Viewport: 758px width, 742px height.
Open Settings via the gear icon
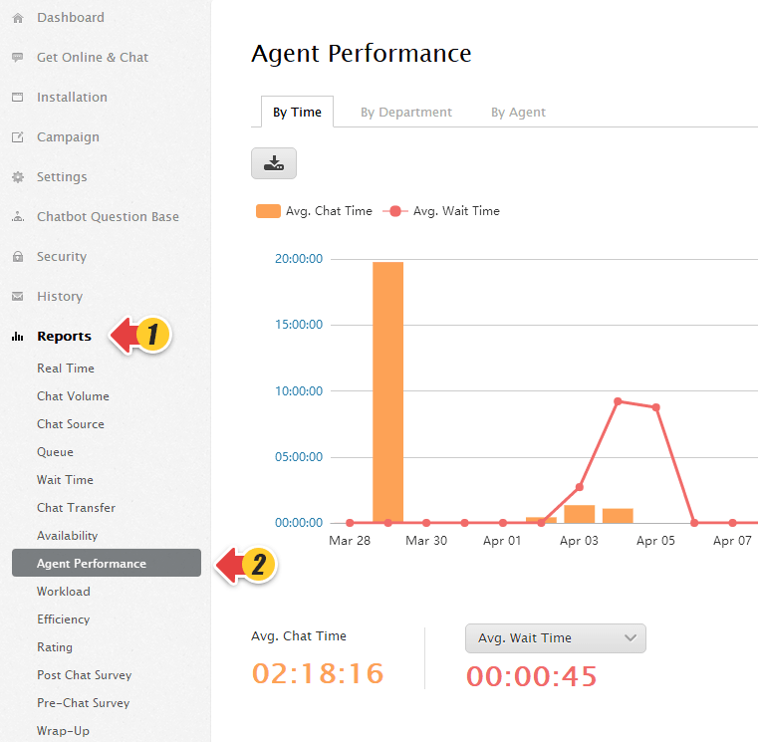coord(17,177)
